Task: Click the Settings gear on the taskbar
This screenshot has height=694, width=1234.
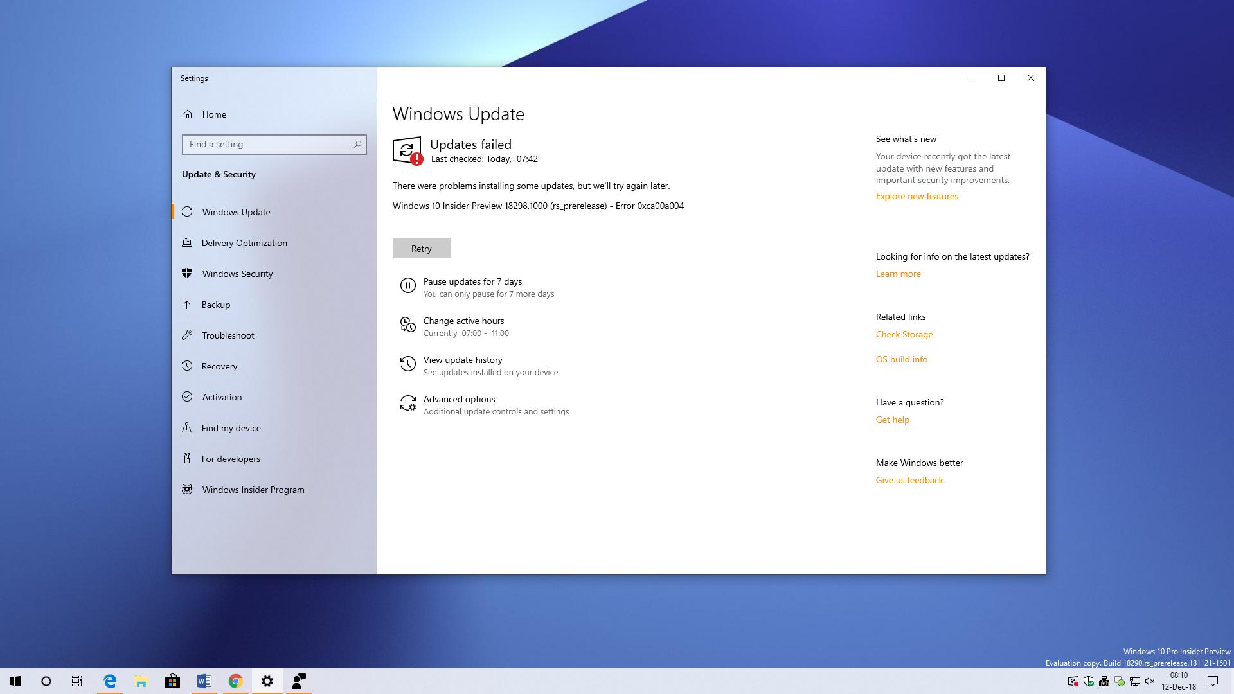Action: coord(267,681)
